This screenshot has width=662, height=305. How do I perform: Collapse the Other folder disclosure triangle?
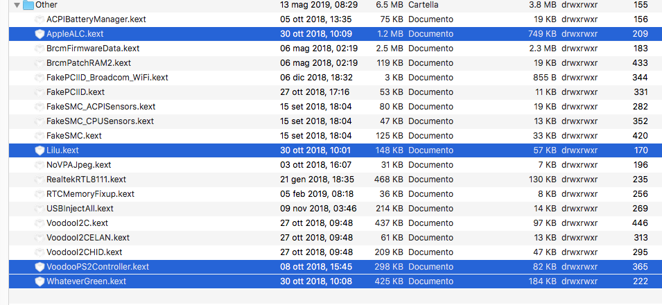click(x=17, y=5)
